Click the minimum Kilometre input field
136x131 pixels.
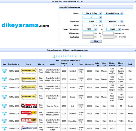(x=88, y=33)
